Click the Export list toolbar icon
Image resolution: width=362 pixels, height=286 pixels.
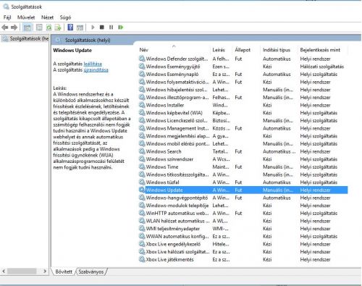tap(58, 28)
